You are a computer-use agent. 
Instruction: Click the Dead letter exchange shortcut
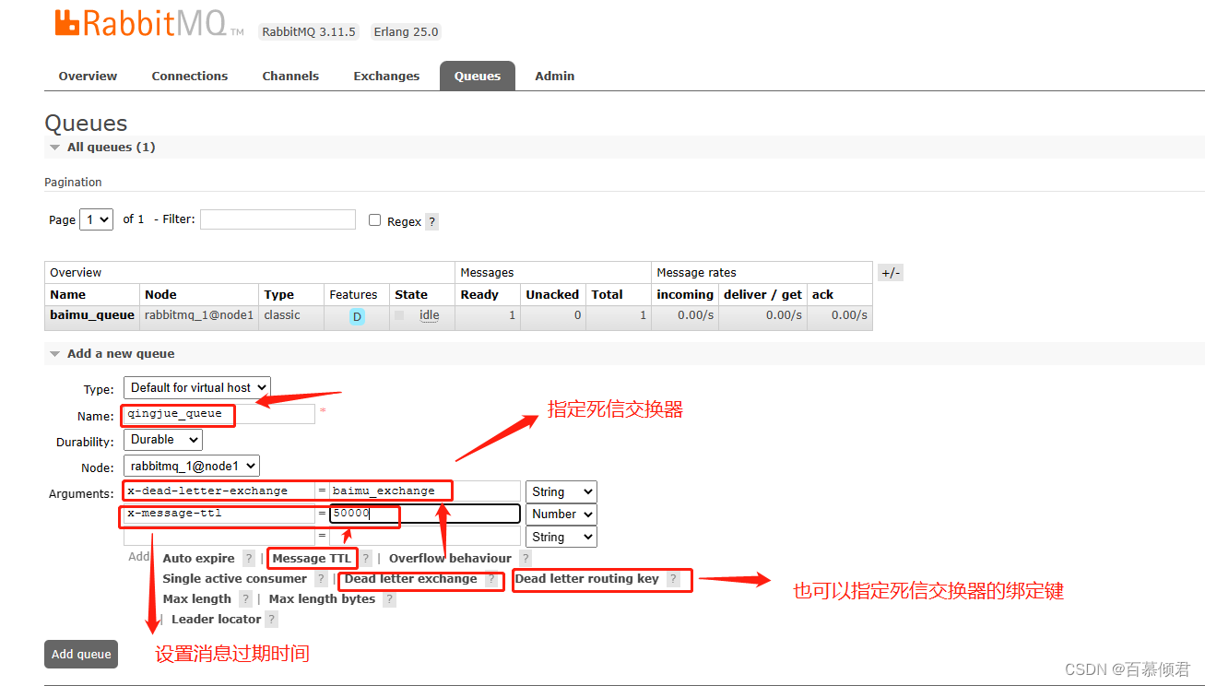[410, 578]
